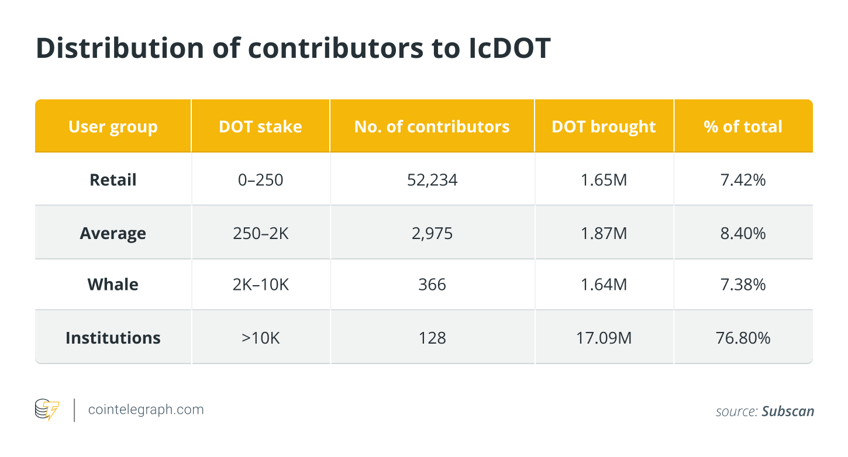Click the 250–2K stake cell
Screen dimensions: 848x457
pos(260,233)
